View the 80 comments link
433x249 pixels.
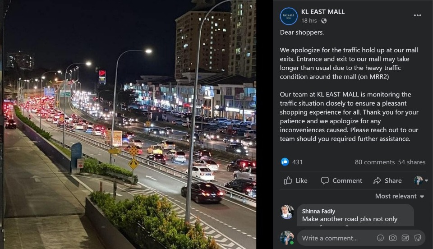click(375, 162)
